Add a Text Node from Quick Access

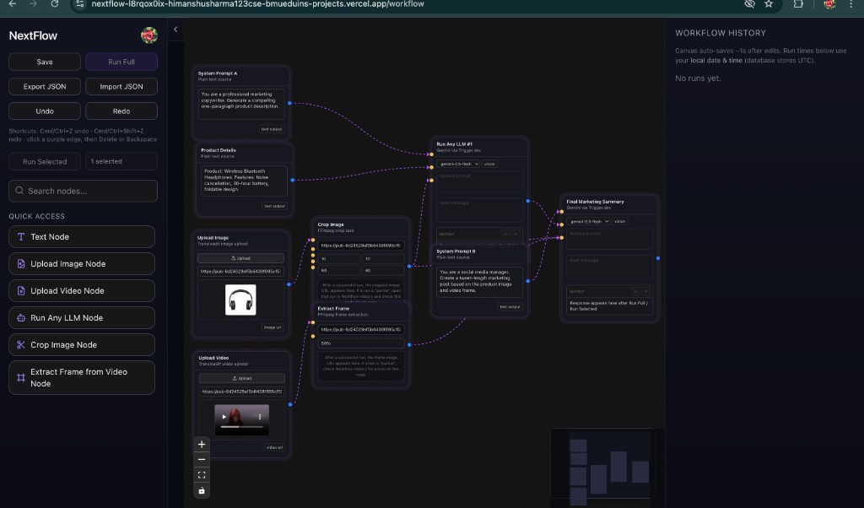click(x=82, y=236)
